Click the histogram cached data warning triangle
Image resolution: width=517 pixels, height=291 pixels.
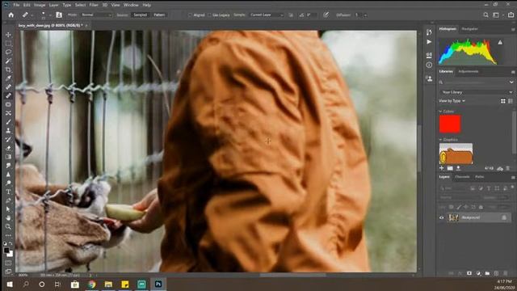point(500,42)
